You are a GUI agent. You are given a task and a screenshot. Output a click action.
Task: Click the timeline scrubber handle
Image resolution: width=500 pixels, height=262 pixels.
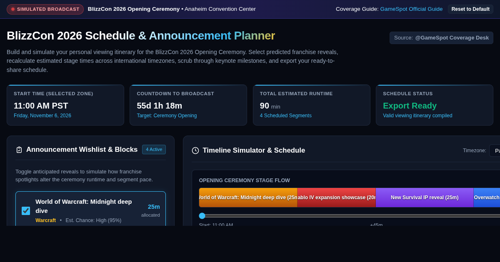click(202, 216)
